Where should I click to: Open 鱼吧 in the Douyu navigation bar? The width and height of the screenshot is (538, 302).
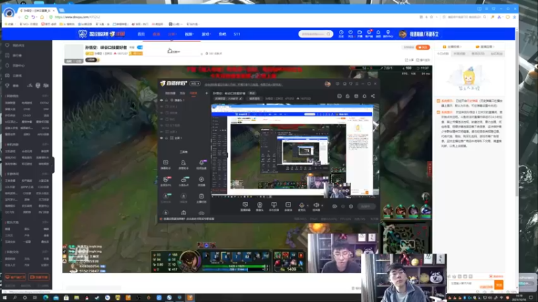[223, 34]
